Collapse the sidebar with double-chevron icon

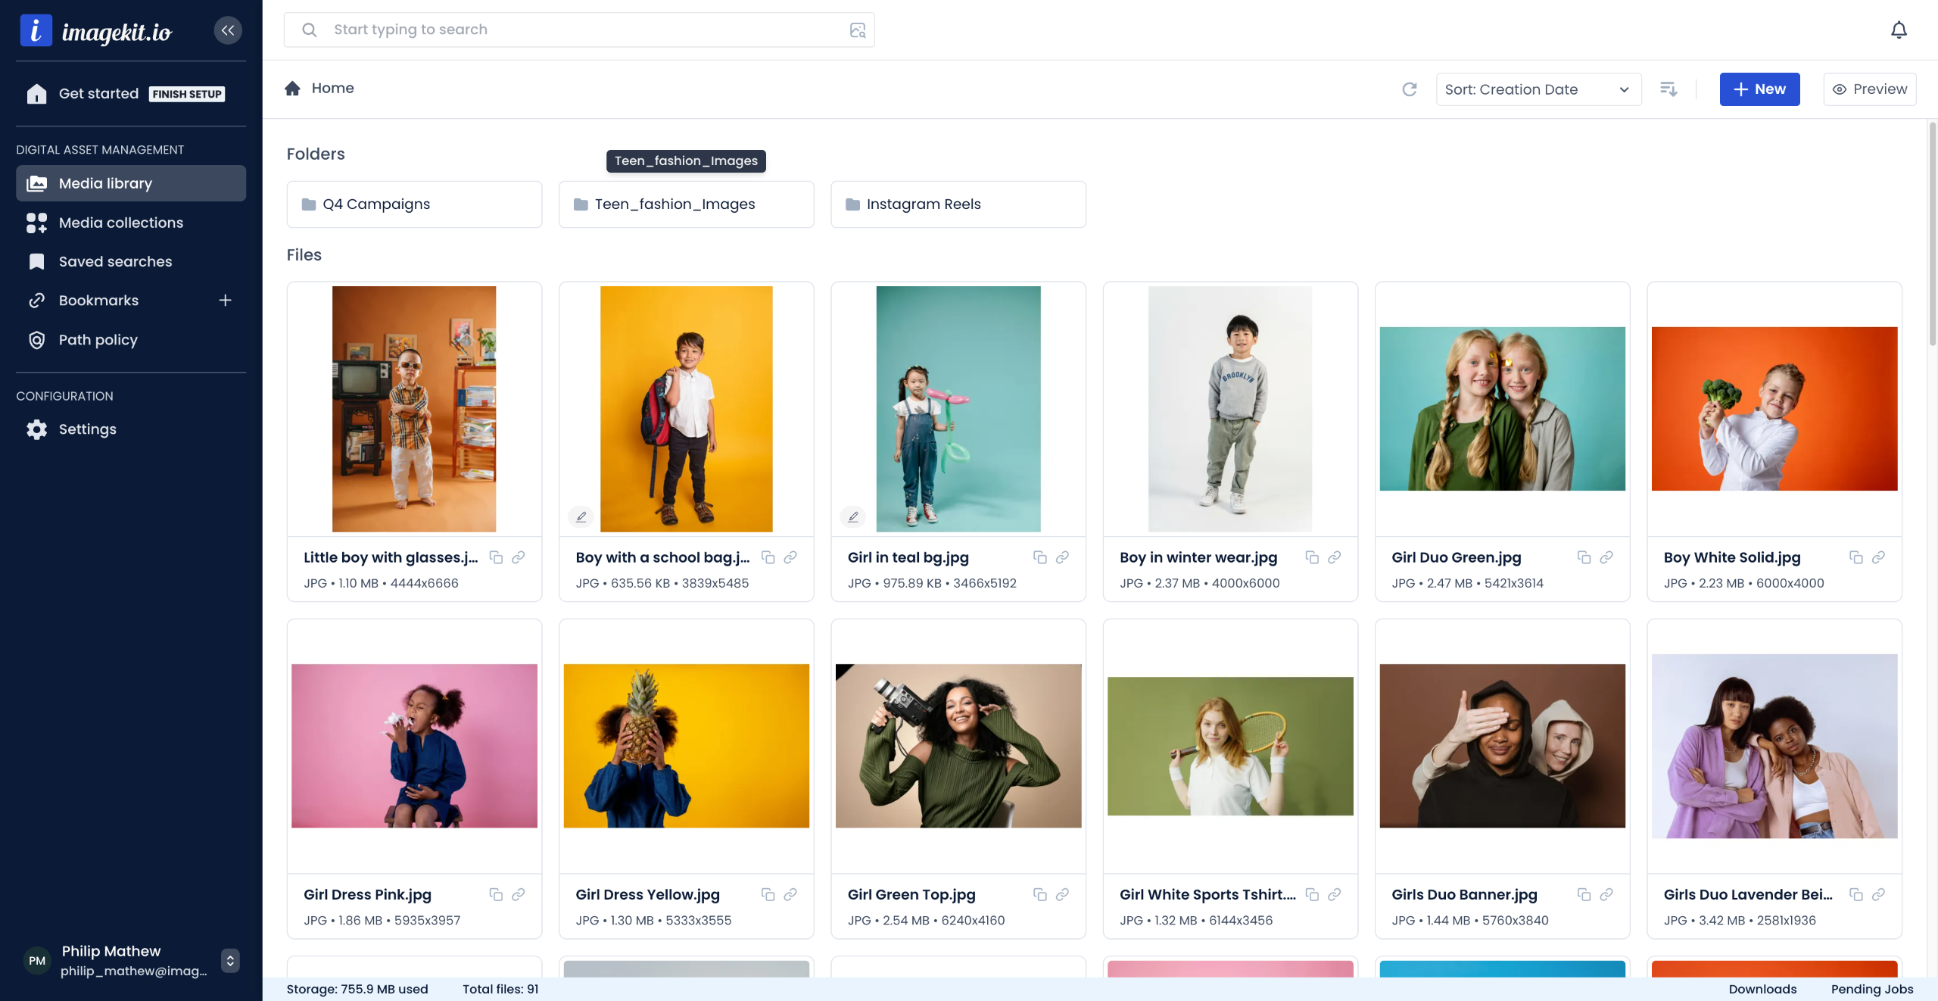[228, 30]
